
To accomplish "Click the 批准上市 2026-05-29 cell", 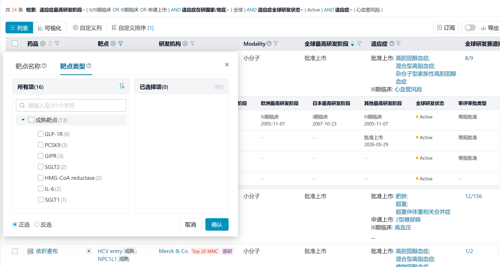I will click(x=376, y=141).
